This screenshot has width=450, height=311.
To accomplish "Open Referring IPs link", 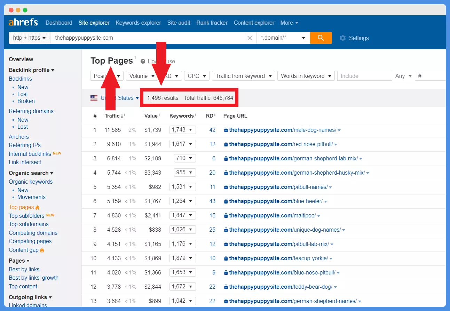I will point(25,145).
